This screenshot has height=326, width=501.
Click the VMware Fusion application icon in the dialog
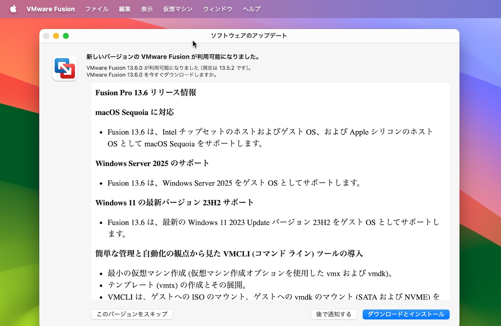(x=65, y=68)
